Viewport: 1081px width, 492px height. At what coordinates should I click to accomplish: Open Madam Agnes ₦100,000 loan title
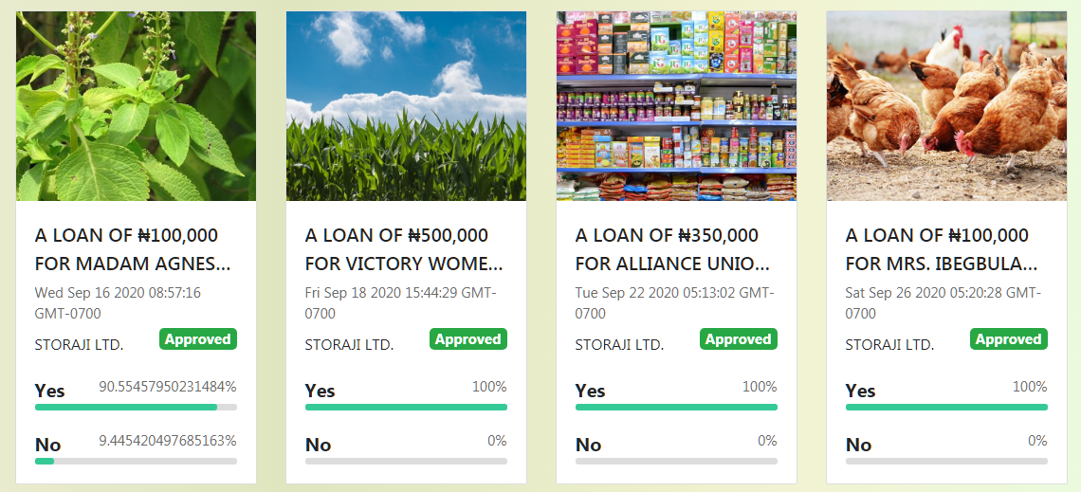(x=133, y=249)
